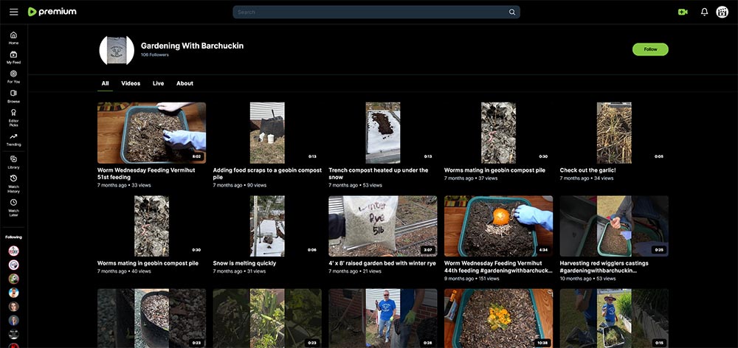Open the fifth followed channel avatar
738x348 pixels.
coord(13,307)
